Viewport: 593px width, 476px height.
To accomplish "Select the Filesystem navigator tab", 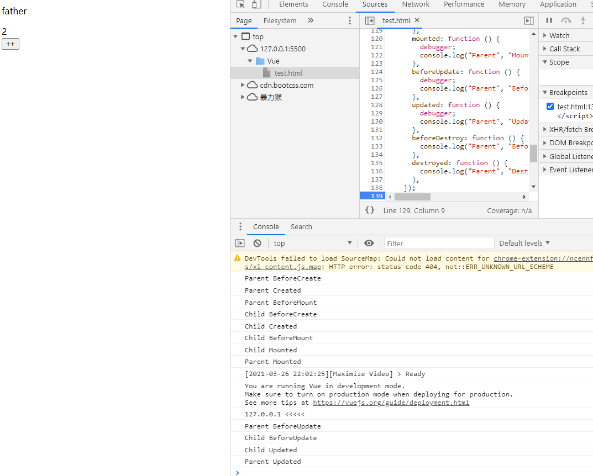I will 280,21.
